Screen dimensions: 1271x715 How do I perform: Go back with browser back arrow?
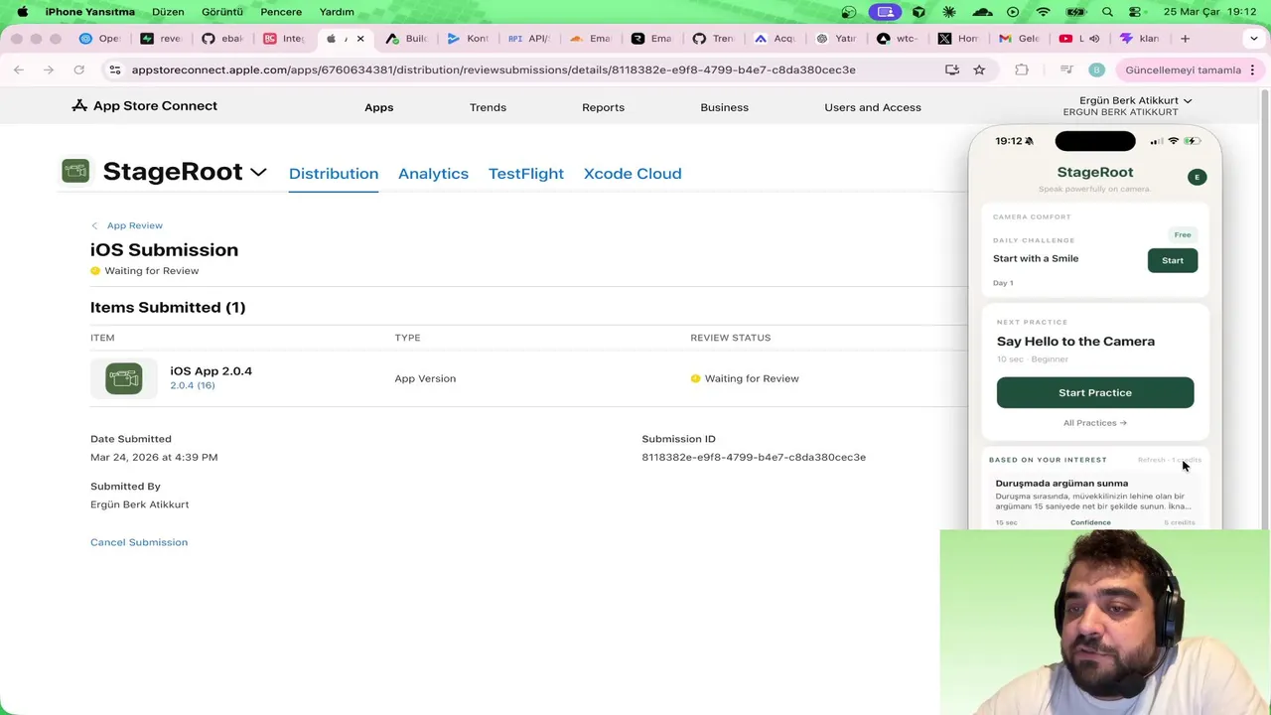coord(19,70)
